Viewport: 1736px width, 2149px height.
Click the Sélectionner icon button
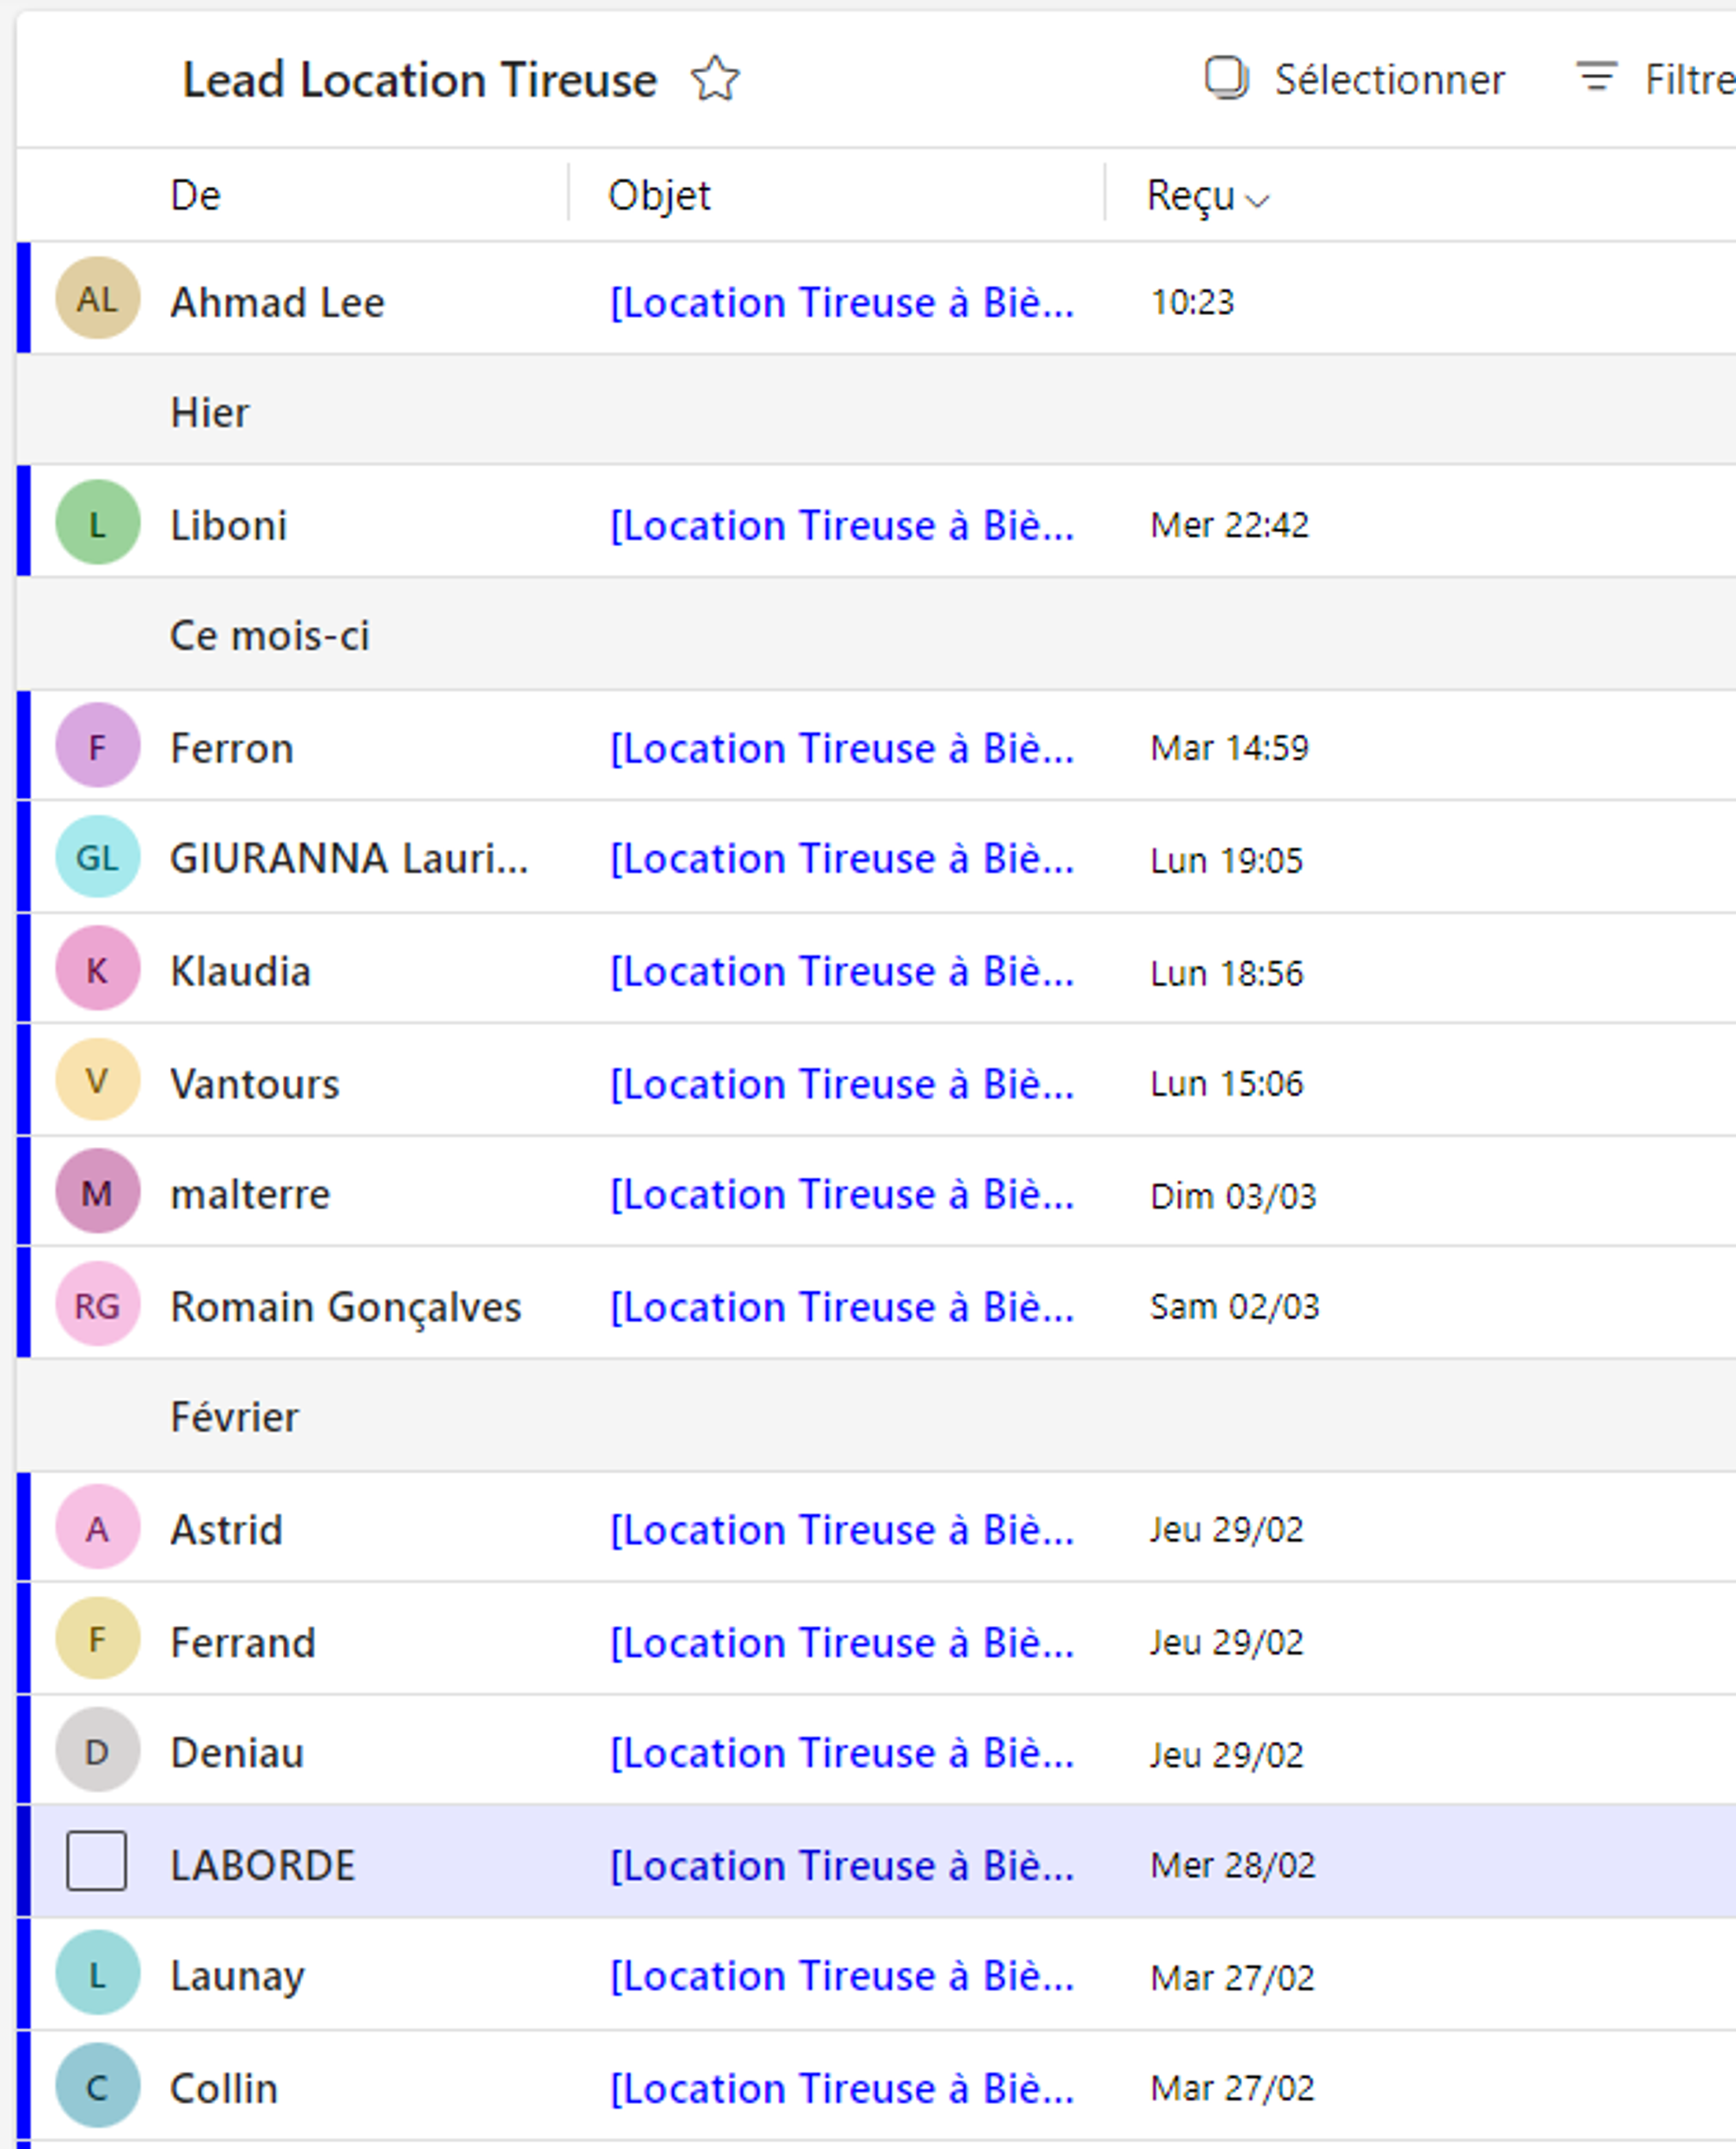1226,79
